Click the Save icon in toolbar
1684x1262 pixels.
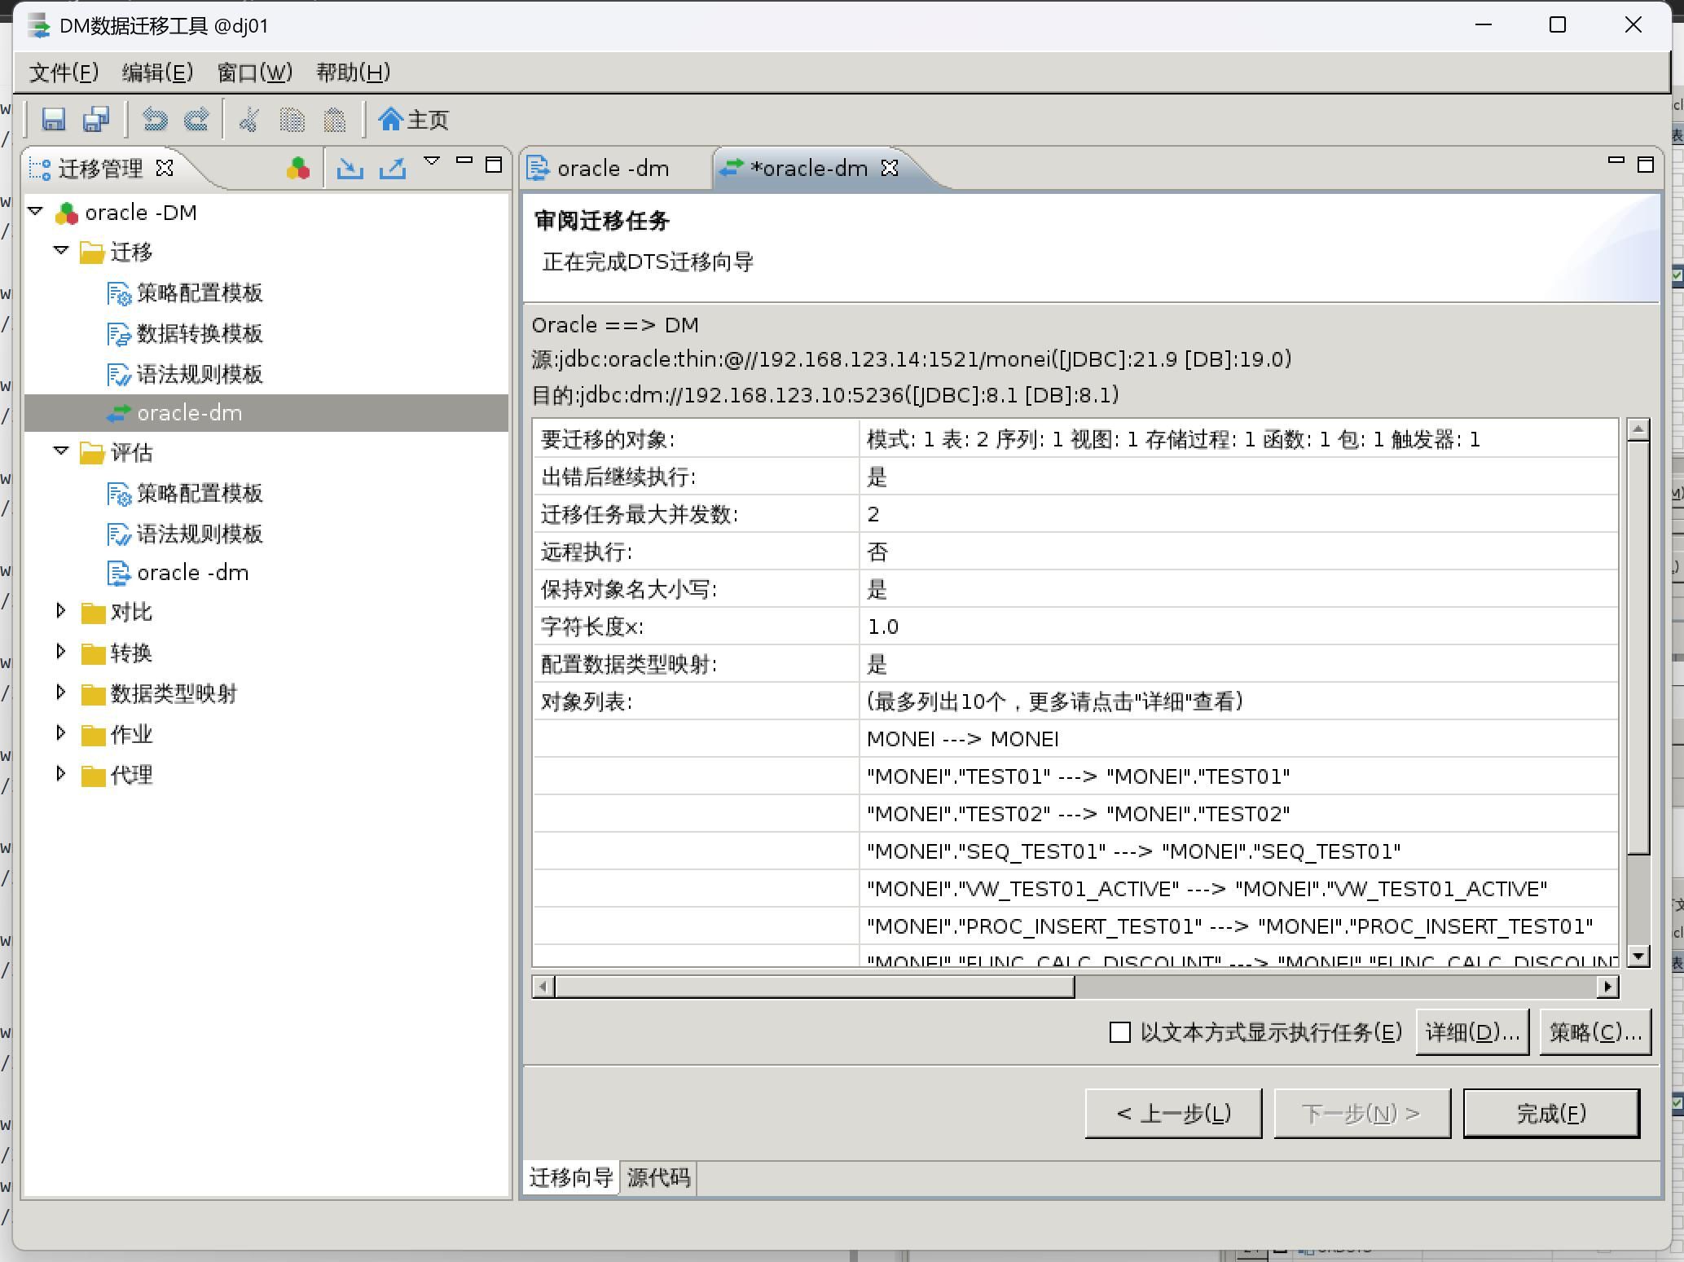coord(54,120)
